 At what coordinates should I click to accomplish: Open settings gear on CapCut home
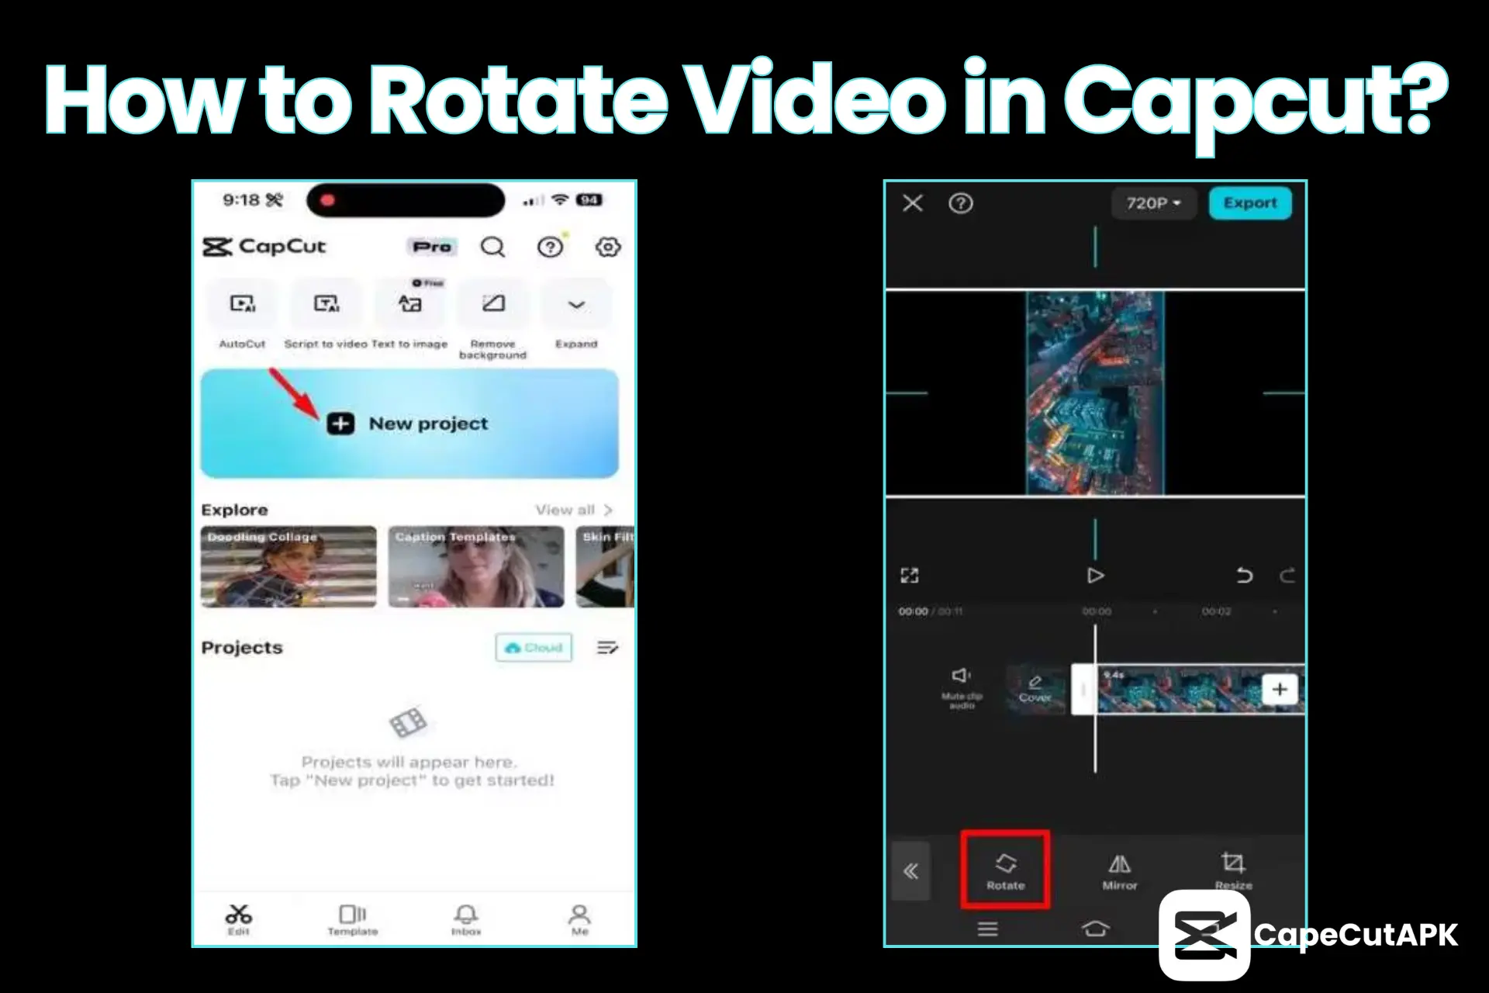click(608, 247)
